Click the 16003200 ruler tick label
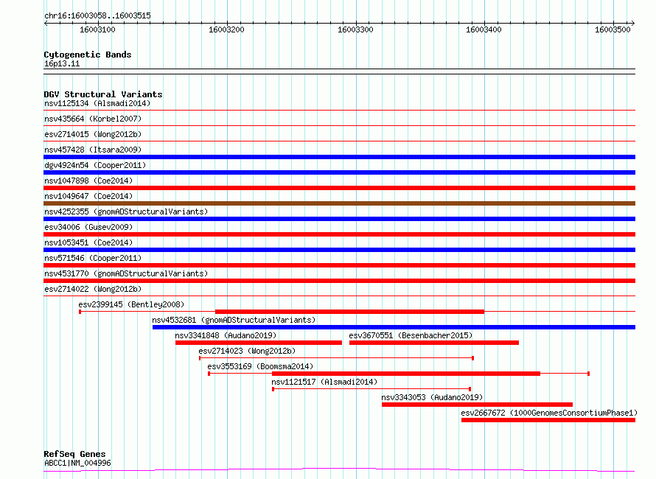Viewport: 656px width, 479px height. coord(226,29)
